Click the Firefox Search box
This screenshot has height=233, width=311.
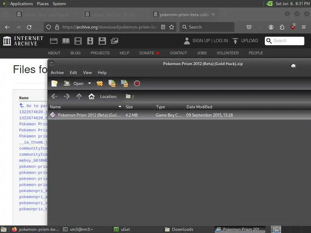click(x=207, y=27)
